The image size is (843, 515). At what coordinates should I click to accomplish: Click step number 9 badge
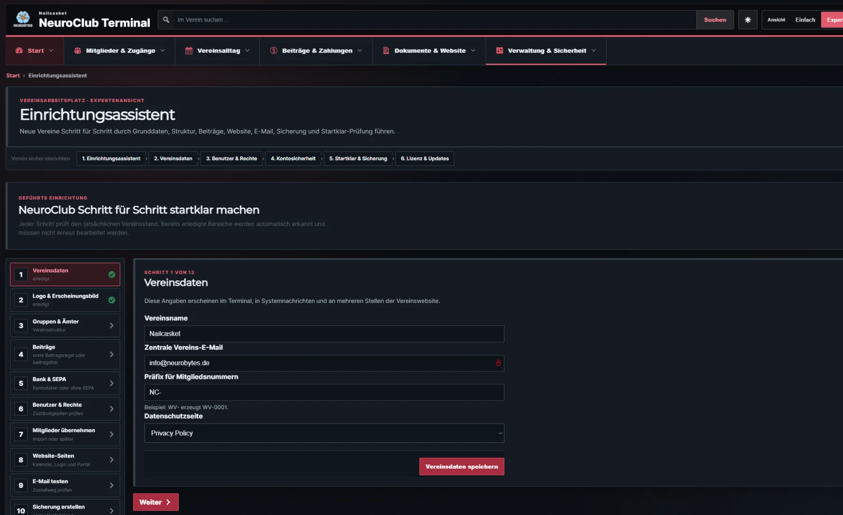(x=21, y=486)
